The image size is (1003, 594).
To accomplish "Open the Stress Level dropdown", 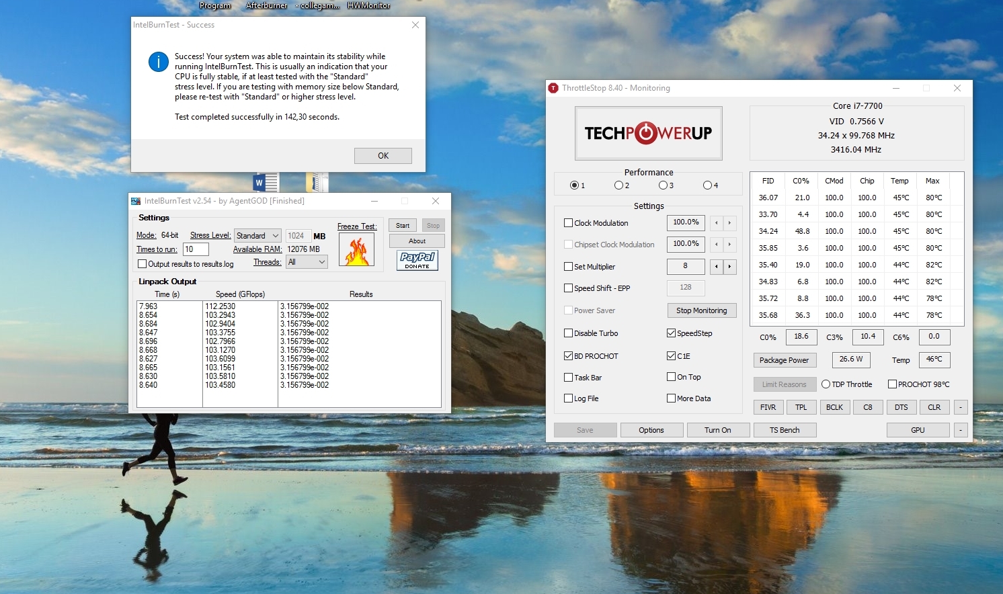I will coord(257,236).
